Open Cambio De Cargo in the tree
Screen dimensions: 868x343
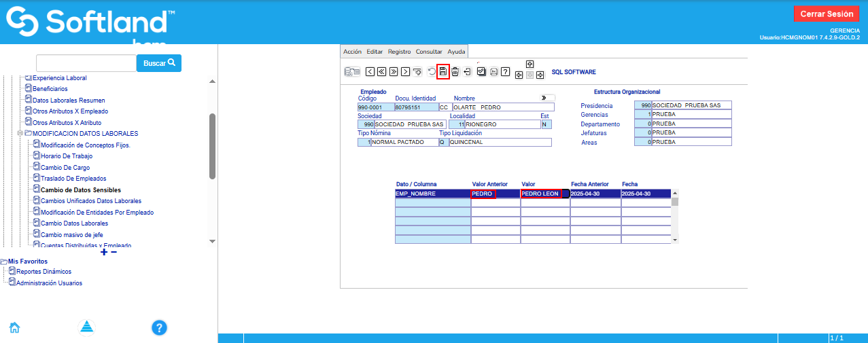[x=65, y=167]
